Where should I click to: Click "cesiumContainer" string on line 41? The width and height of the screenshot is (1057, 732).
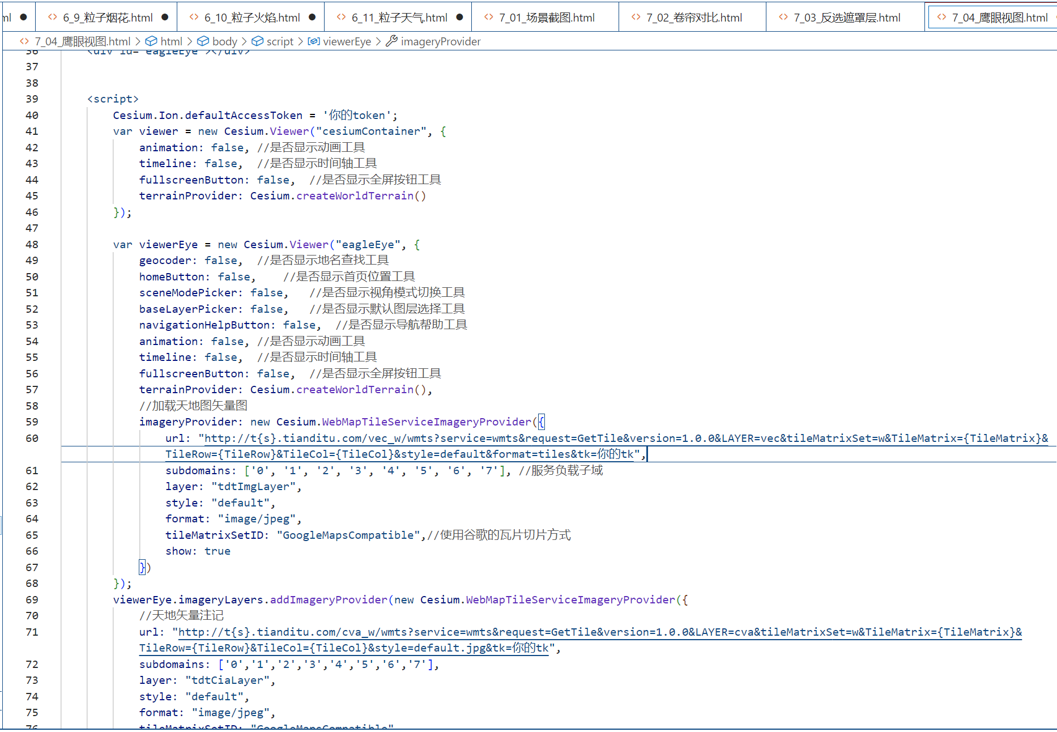click(x=371, y=131)
